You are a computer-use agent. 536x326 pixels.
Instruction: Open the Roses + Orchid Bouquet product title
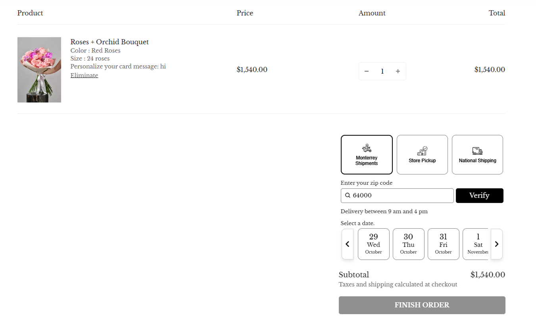[x=110, y=42]
